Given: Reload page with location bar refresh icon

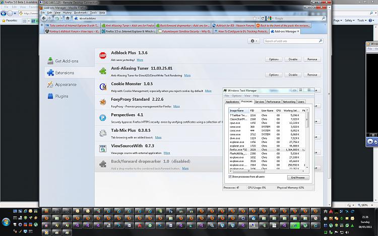Looking at the screenshot, I should click(x=263, y=18).
